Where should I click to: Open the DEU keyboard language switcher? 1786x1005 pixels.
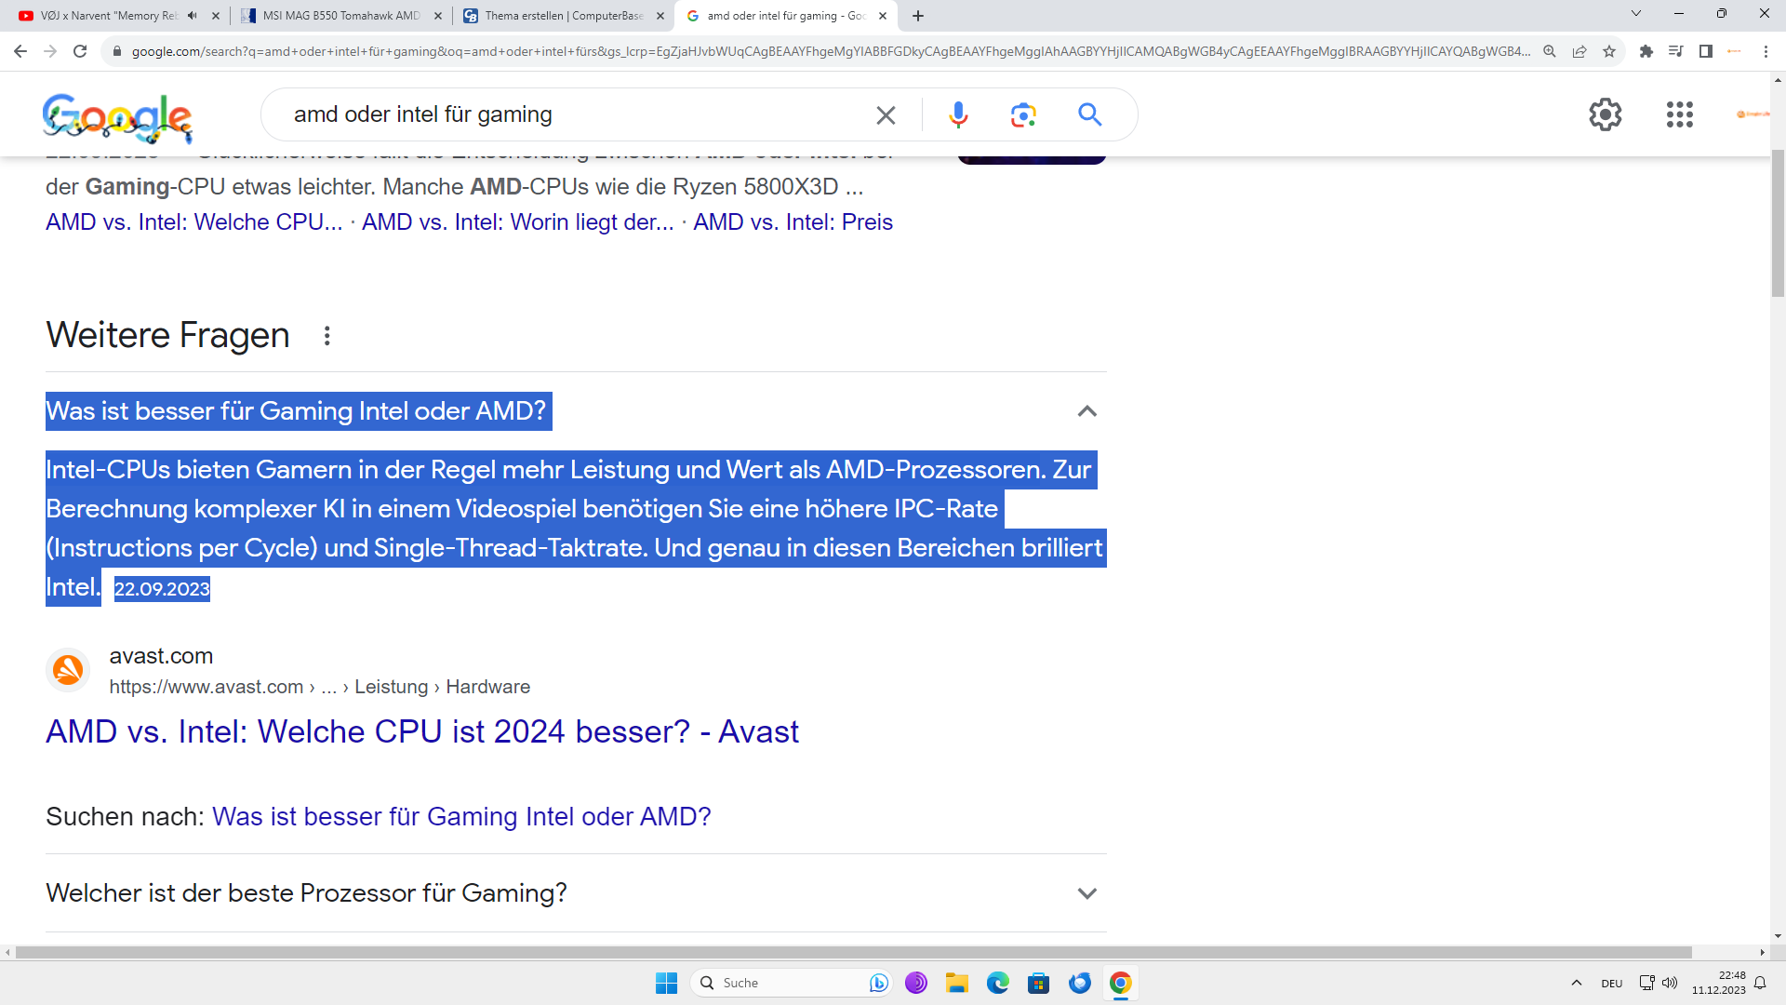[1612, 984]
